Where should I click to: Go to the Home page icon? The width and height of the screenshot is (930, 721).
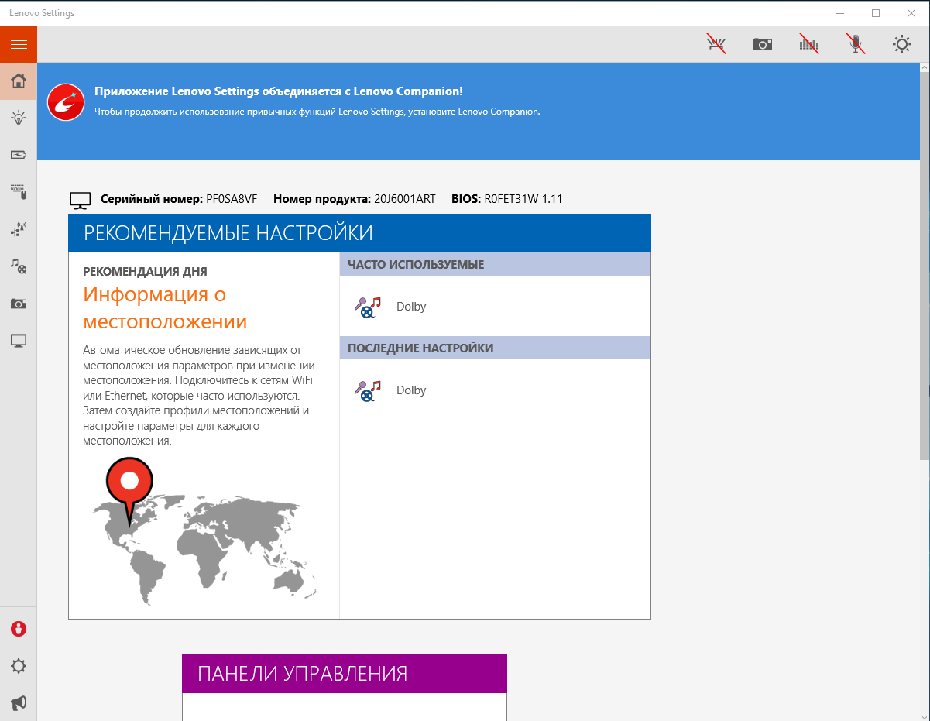point(19,81)
